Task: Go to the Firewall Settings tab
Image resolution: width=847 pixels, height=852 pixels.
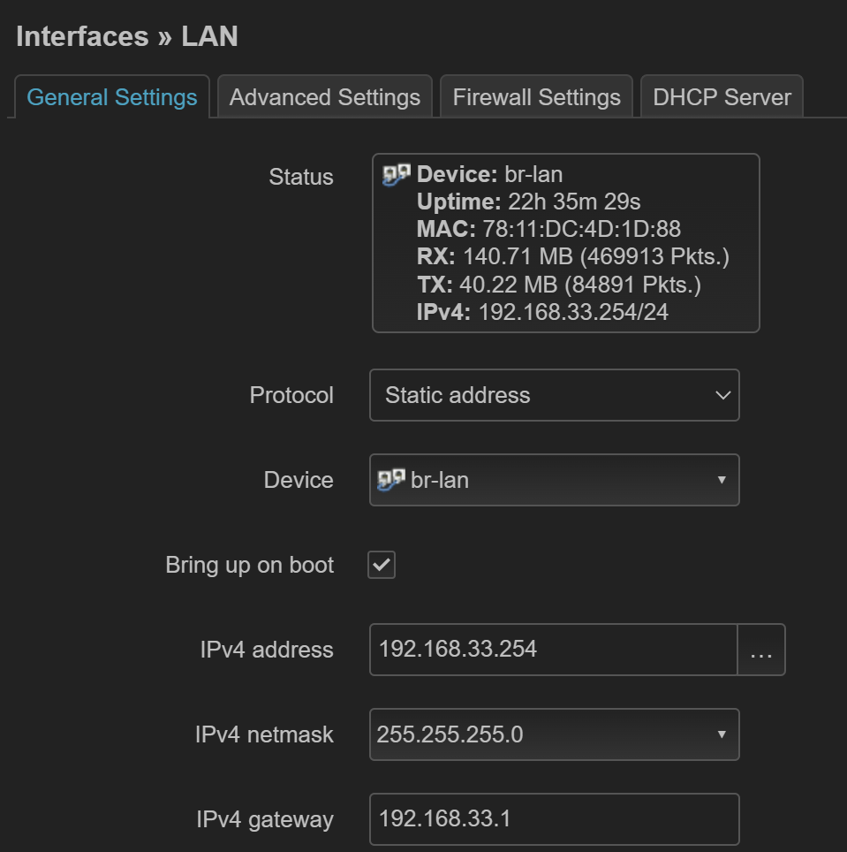Action: point(537,97)
